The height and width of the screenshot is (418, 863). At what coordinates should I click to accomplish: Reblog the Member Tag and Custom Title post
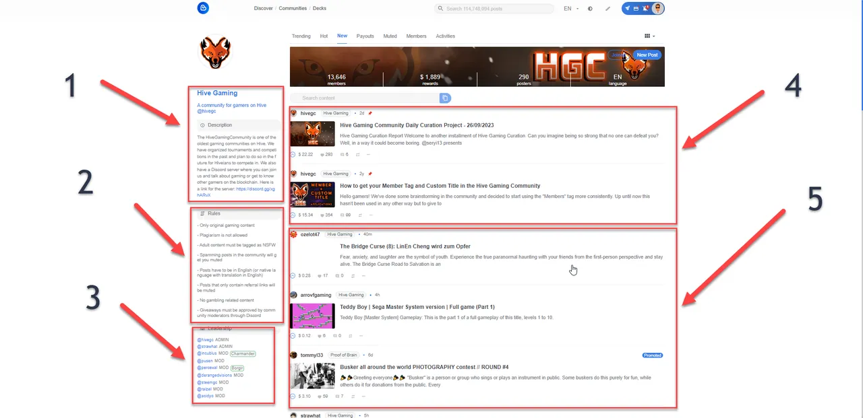click(359, 215)
